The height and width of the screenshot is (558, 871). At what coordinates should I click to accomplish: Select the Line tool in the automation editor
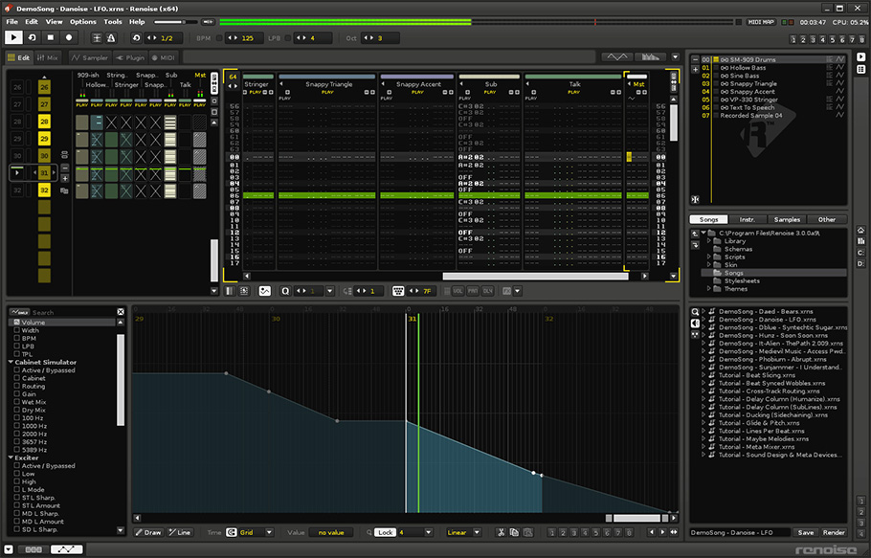click(180, 532)
